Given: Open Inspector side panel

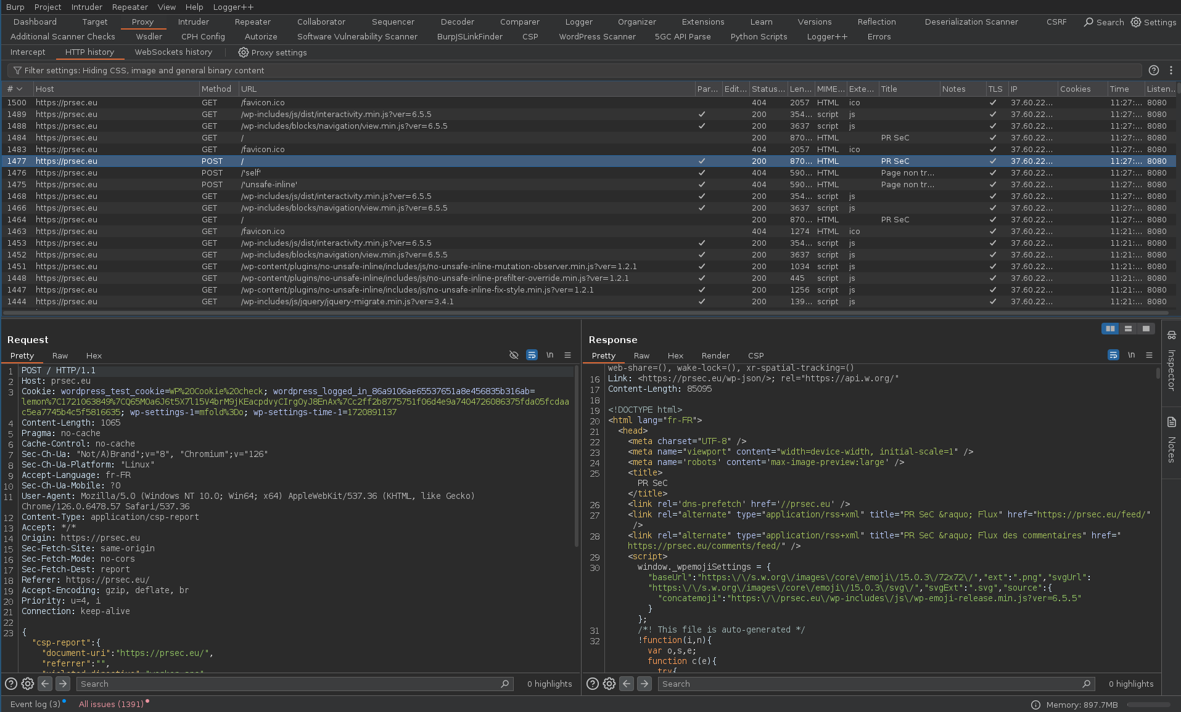Looking at the screenshot, I should pos(1171,363).
